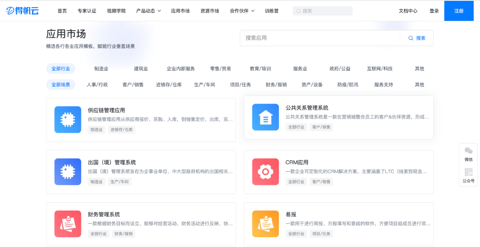Click the 易报 card description text
This screenshot has width=480, height=247.
click(358, 224)
